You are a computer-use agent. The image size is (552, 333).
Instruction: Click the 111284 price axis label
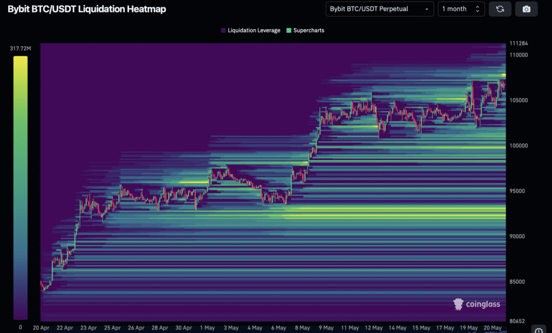point(519,43)
